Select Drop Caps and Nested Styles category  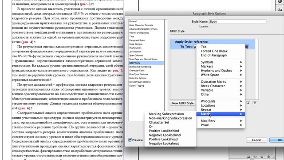click(146, 59)
